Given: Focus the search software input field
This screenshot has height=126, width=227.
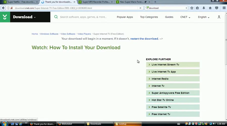Looking at the screenshot, I should pyautogui.click(x=83, y=17).
